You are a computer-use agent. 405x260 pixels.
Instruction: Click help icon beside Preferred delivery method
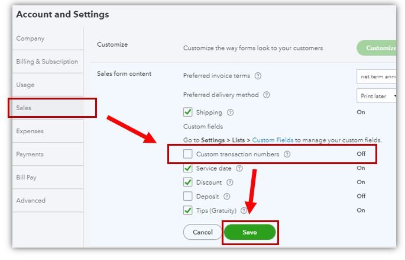[267, 95]
